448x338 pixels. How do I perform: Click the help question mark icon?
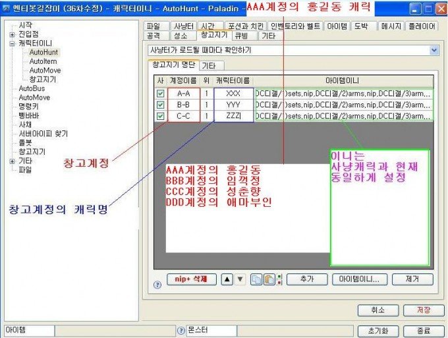[157, 285]
